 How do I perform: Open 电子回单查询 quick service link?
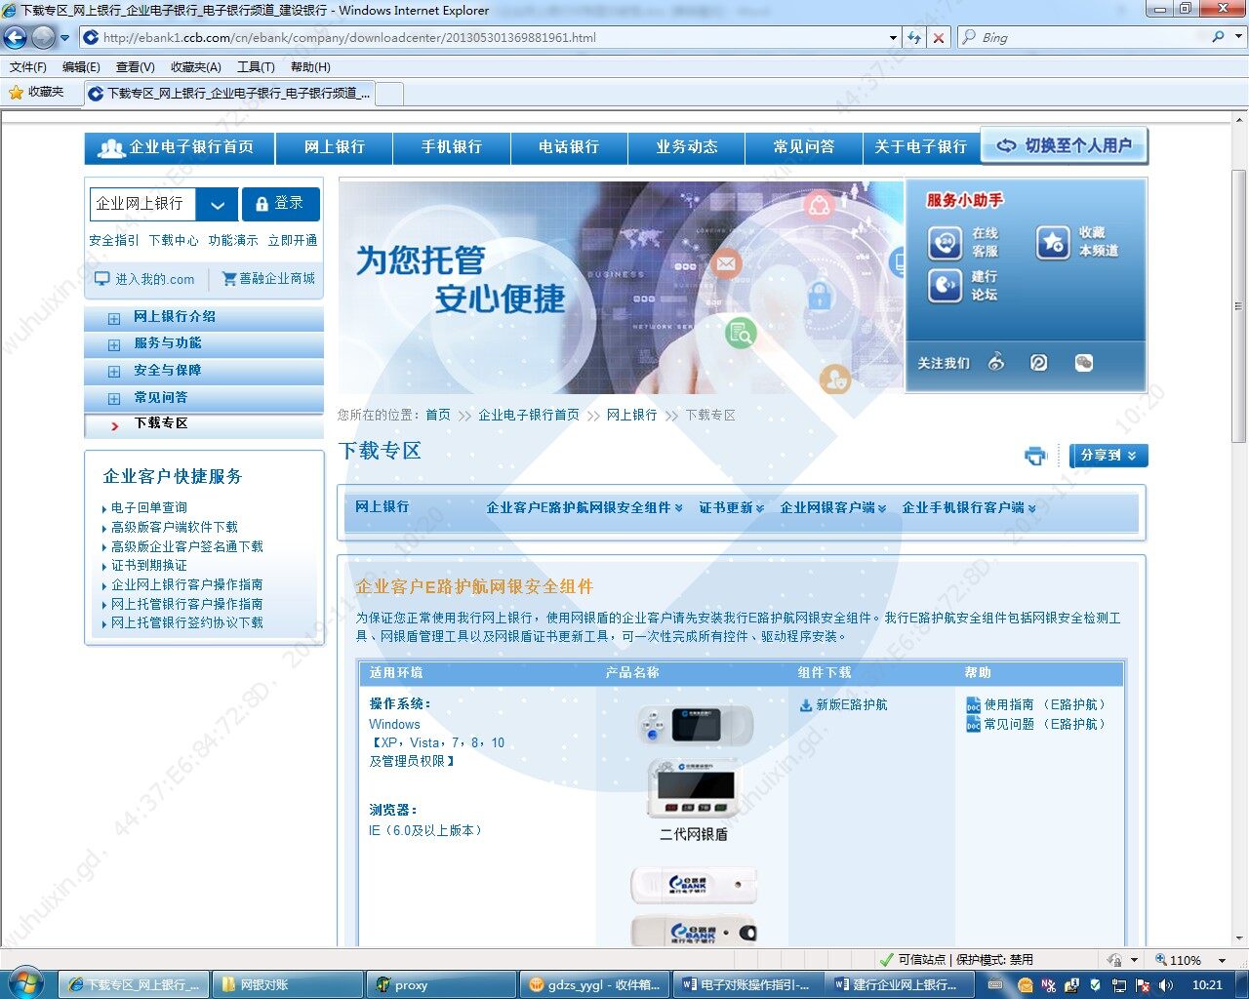coord(149,507)
